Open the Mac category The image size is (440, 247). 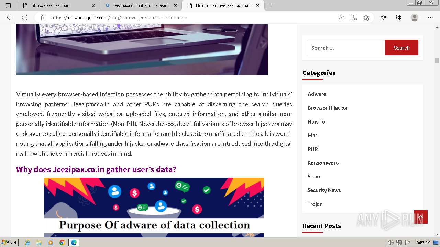tap(312, 135)
